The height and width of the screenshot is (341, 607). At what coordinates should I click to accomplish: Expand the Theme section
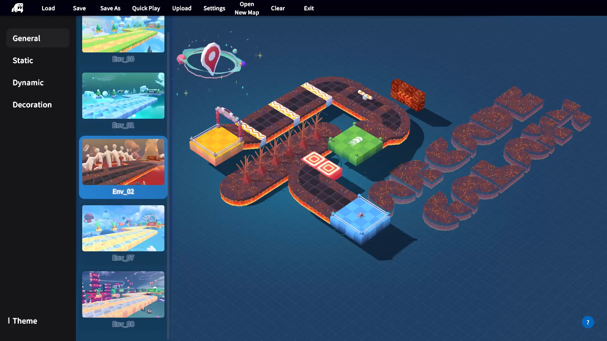25,321
